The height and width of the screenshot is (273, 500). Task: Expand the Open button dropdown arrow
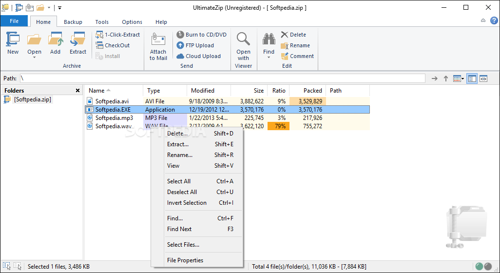coord(34,58)
